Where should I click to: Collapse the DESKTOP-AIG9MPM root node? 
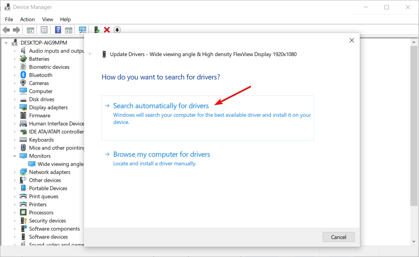(x=6, y=43)
